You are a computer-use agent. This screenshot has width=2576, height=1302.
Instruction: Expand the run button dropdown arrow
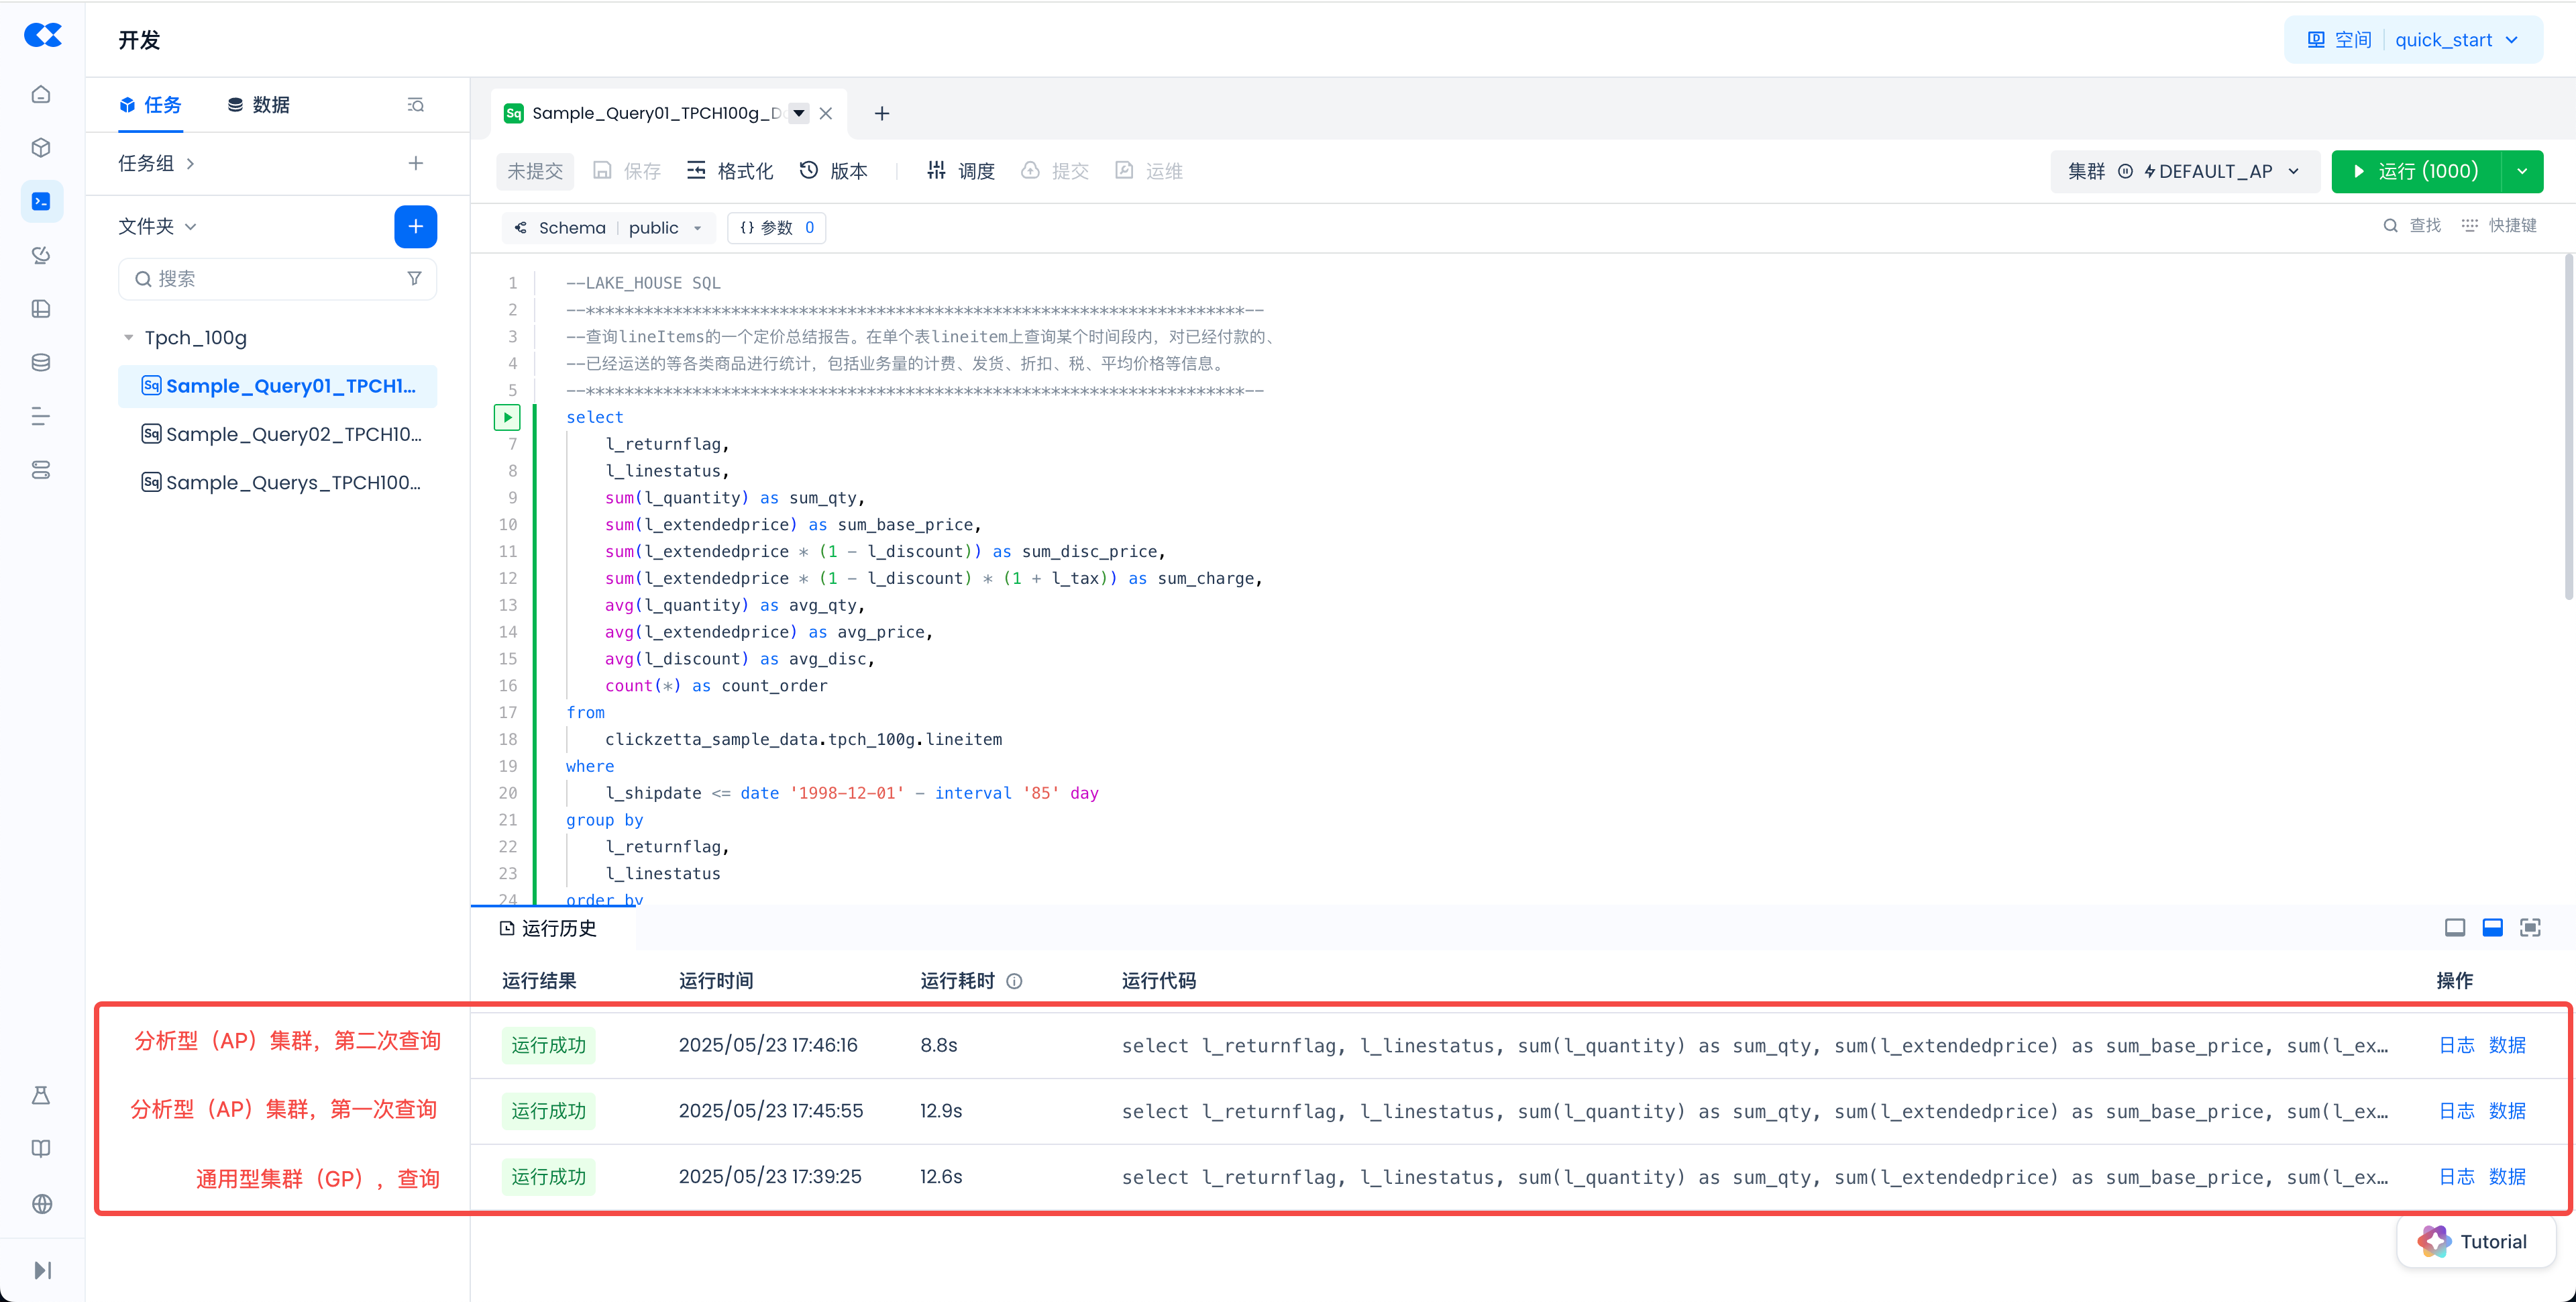tap(2522, 171)
